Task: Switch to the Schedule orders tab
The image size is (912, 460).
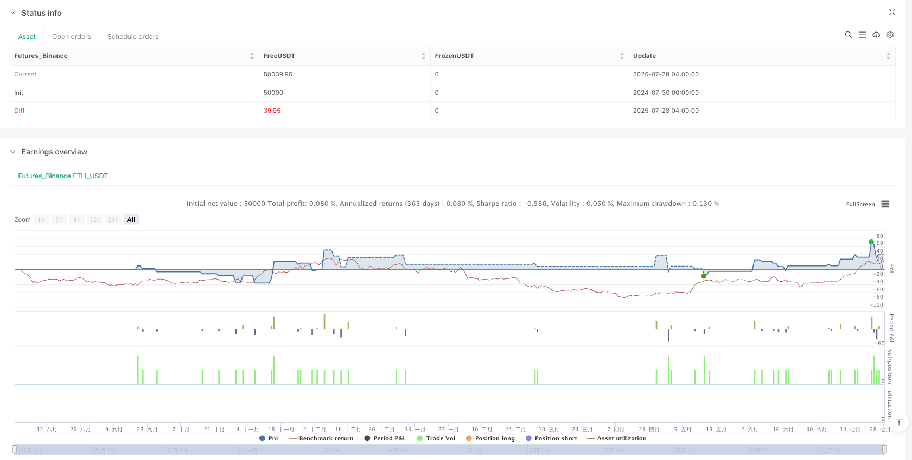Action: point(133,37)
